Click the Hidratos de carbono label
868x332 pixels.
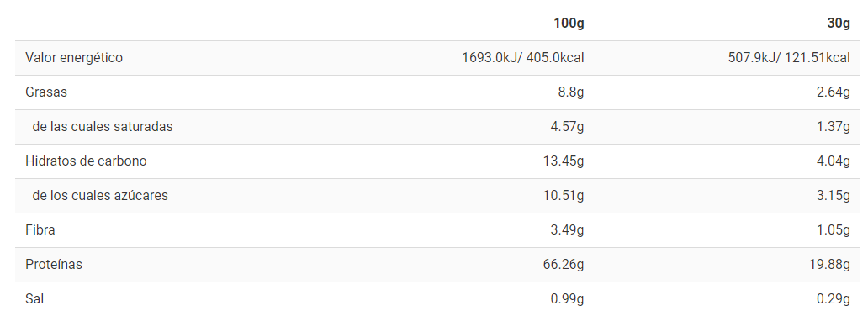[x=86, y=161]
